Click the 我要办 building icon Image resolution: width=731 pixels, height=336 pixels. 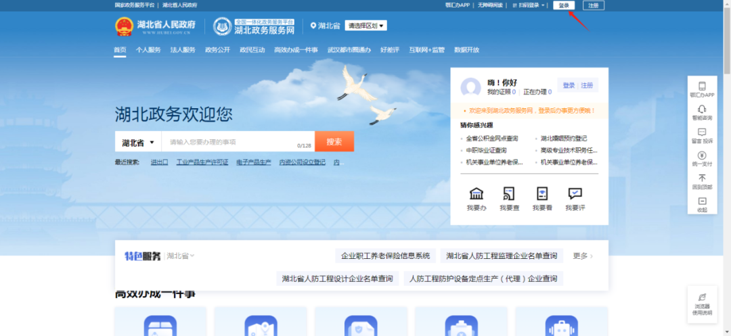coord(477,194)
